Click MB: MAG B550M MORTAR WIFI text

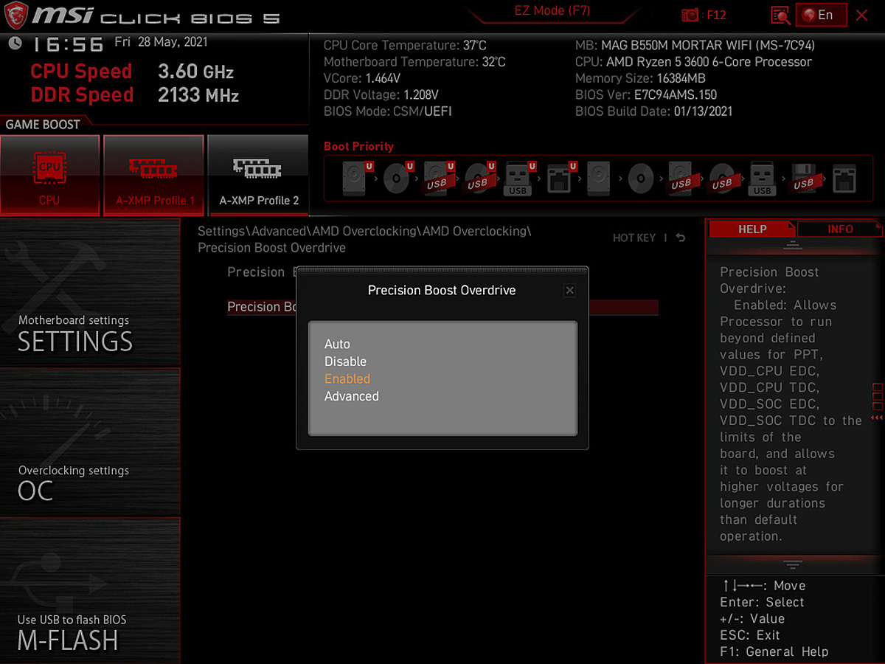[x=695, y=46]
